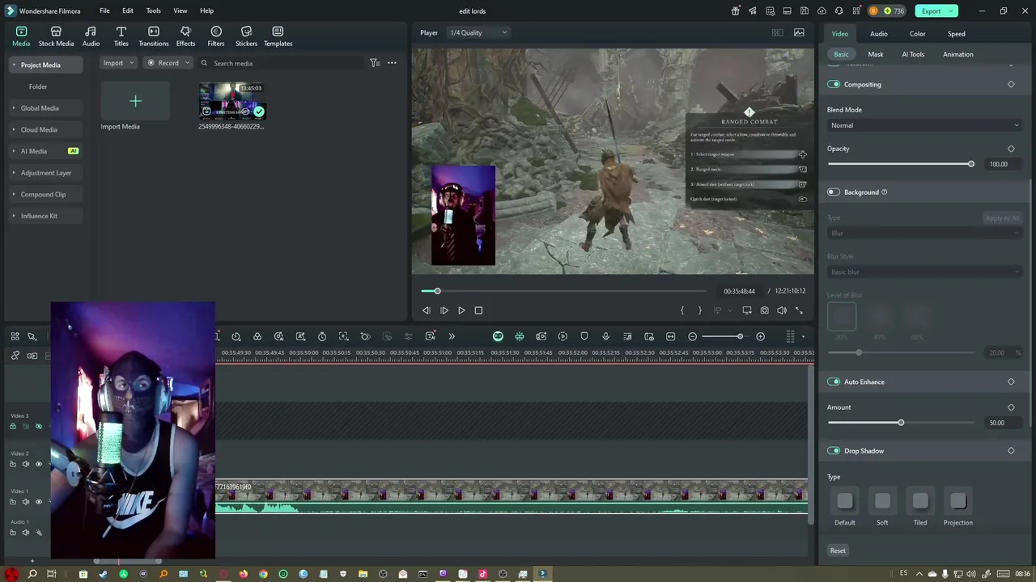Open the Blend Mode Normal dropdown
1036x582 pixels.
coord(923,125)
